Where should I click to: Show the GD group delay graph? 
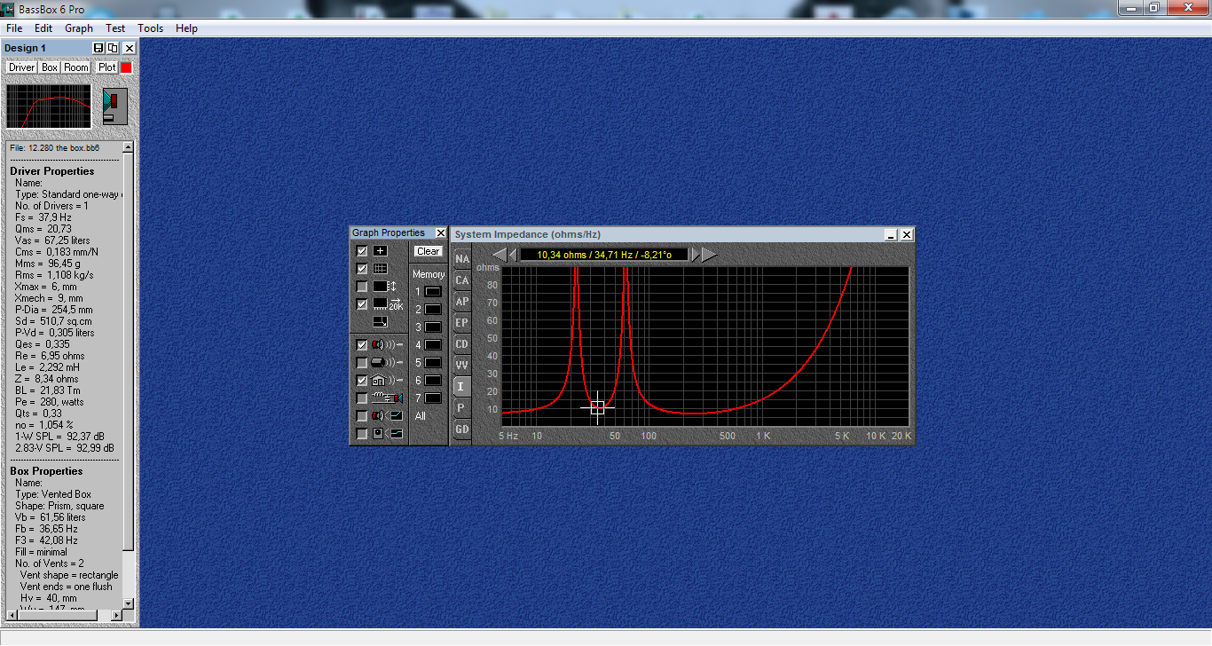pyautogui.click(x=462, y=429)
